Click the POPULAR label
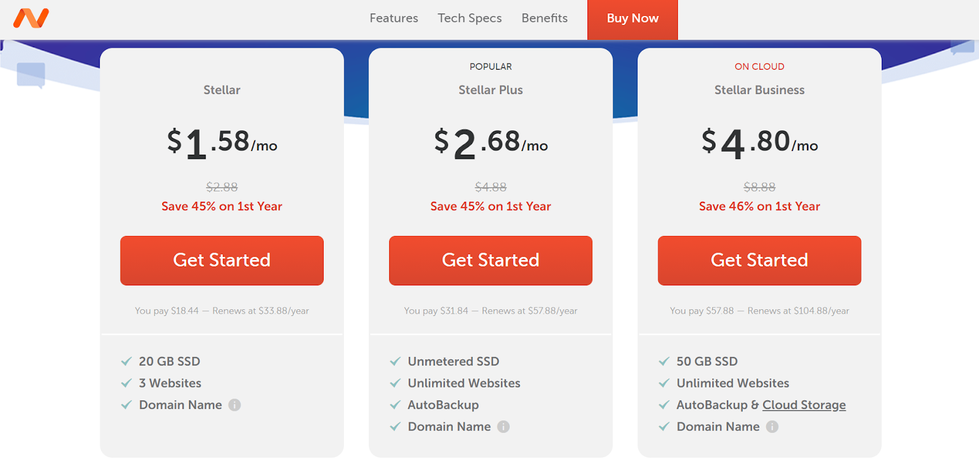 pos(491,67)
